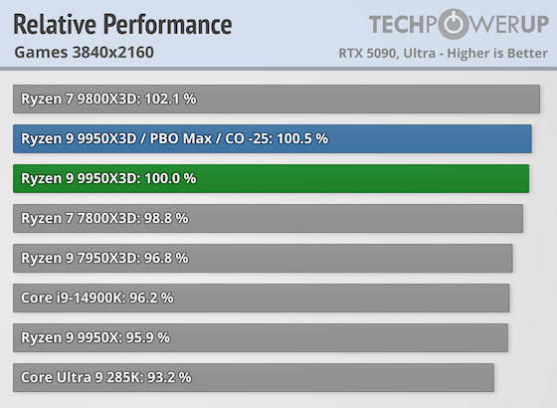Screen dimensions: 557x408
Task: Click the 100.5 % value label
Action: 302,138
